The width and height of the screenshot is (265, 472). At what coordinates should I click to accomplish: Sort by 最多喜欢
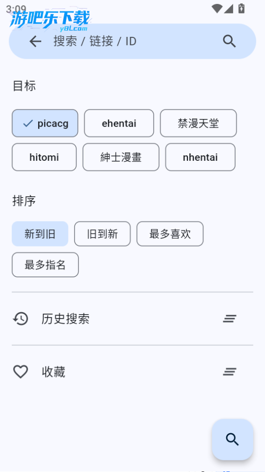click(170, 234)
